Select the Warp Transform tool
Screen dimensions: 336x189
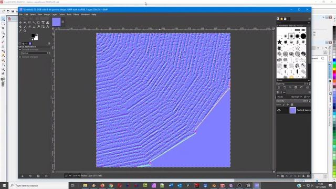pos(48,23)
